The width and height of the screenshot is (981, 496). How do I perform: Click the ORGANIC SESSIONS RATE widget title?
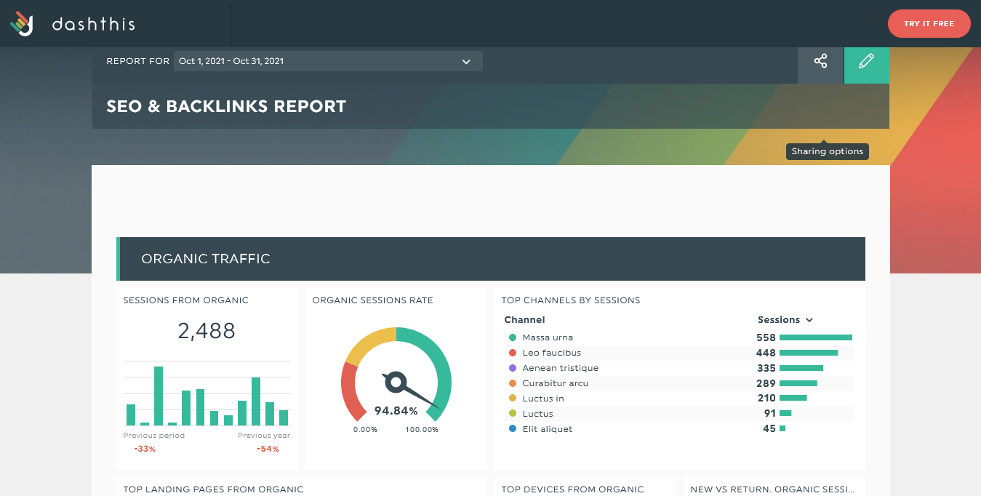[x=372, y=300]
